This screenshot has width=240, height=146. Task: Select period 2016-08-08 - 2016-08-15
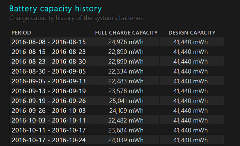(49, 42)
